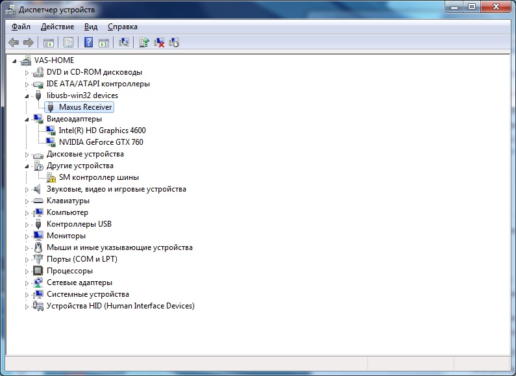Click the speaker icon for Звуковые устройства
The image size is (516, 376).
coord(38,189)
